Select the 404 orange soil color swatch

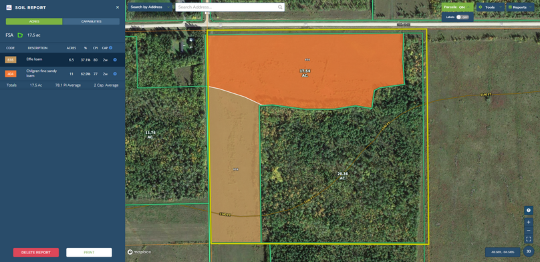pyautogui.click(x=10, y=73)
